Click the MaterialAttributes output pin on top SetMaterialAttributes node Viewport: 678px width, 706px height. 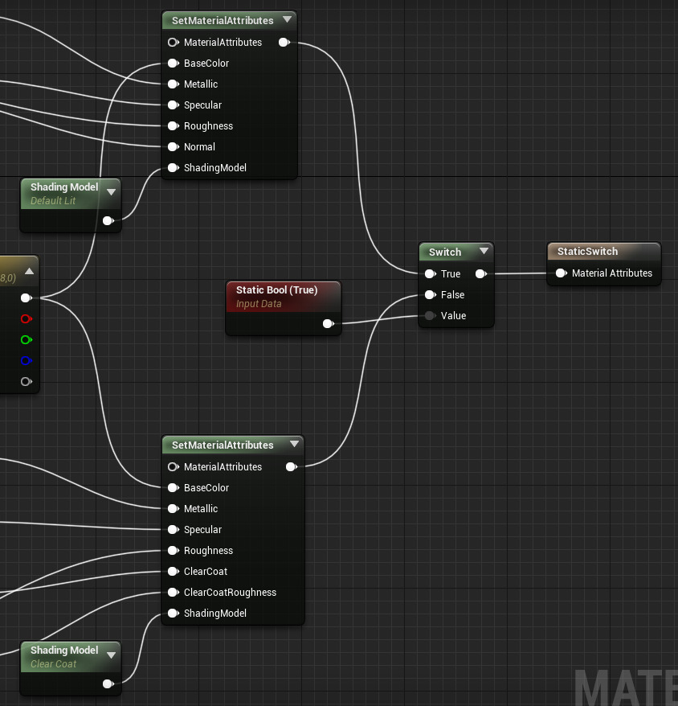tap(284, 42)
